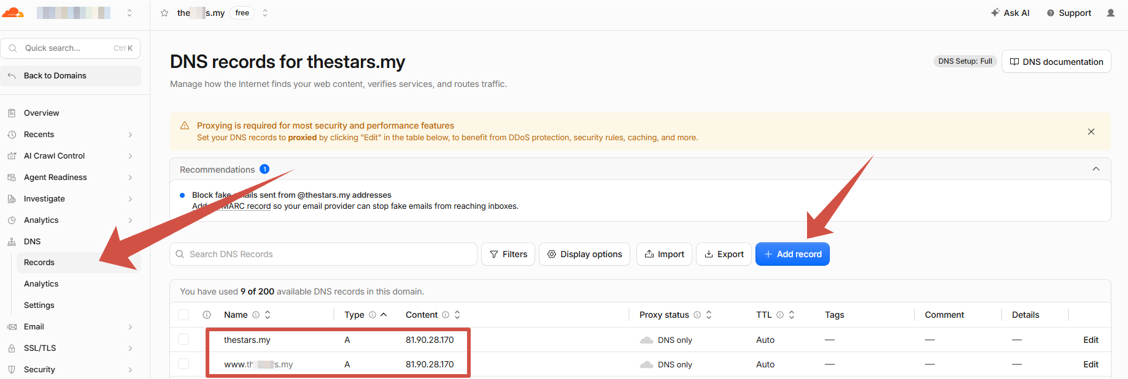Screen dimensions: 1128x379
Task: Open the account switcher dropdown
Action: pos(129,13)
